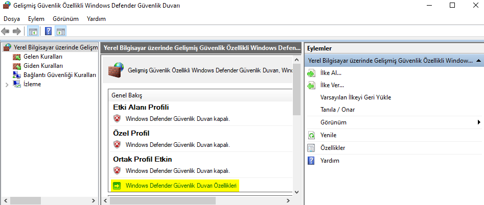Click the title bar application icon
Image resolution: width=484 pixels, height=205 pixels.
(6, 6)
